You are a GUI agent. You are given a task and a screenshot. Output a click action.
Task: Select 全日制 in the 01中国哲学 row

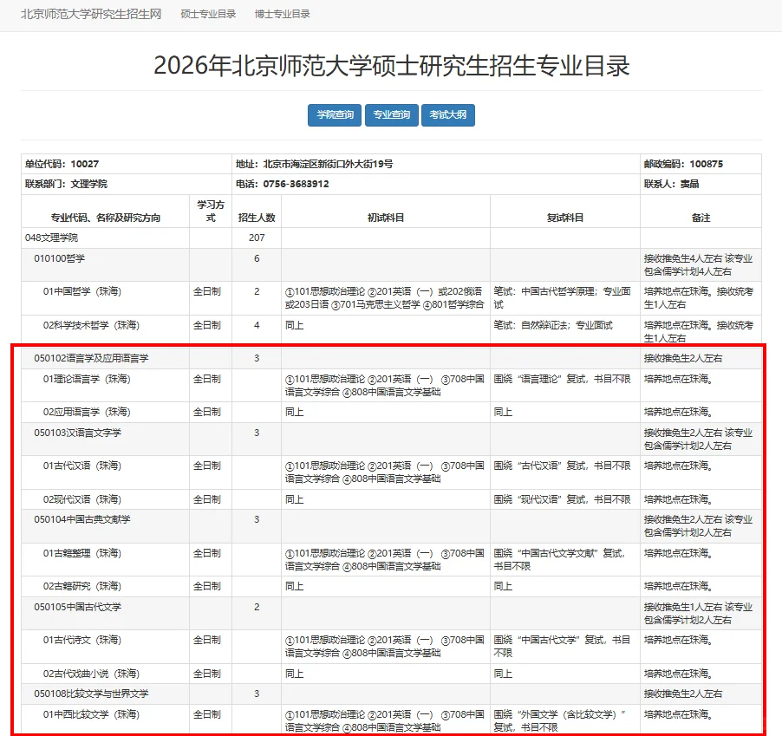[x=207, y=291]
